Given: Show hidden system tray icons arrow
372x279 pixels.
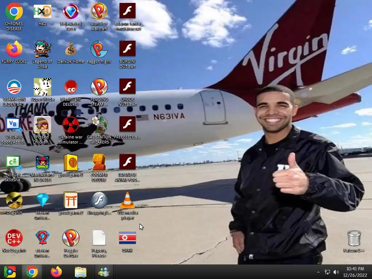Looking at the screenshot, I should 318,272.
